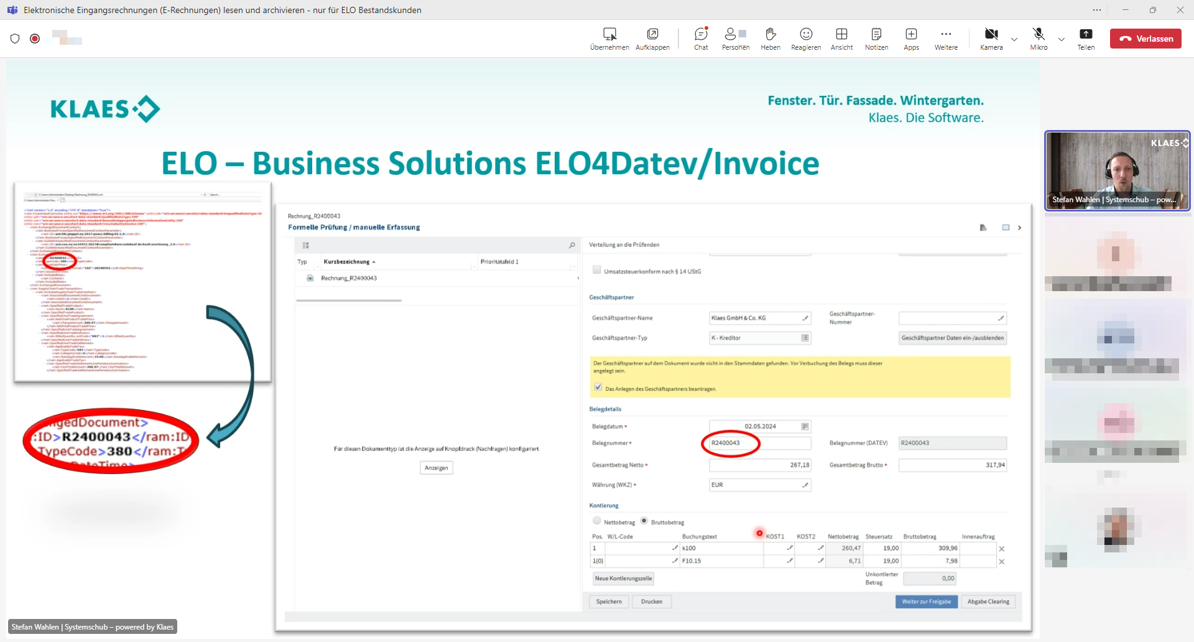
Task: Click Bruttobetrag cell 309,96
Action: tap(930, 548)
